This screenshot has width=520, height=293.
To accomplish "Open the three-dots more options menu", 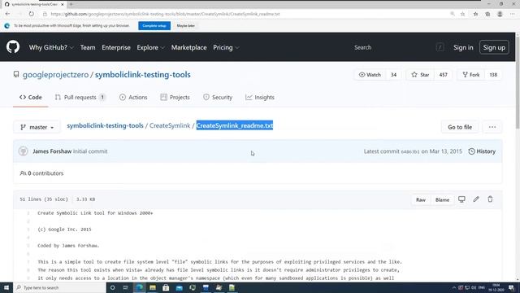I will tap(492, 127).
